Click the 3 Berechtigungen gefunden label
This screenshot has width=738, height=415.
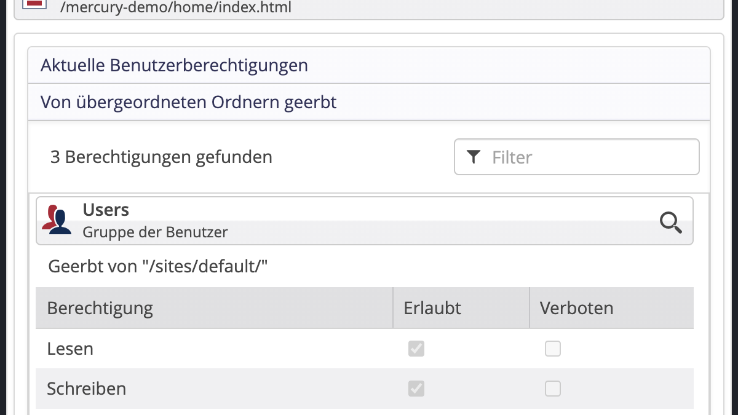pyautogui.click(x=161, y=157)
